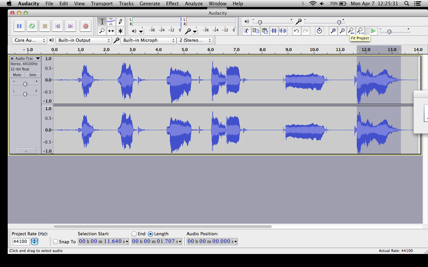Enable the Snap To checkbox
Image resolution: width=428 pixels, height=267 pixels.
[x=56, y=242]
